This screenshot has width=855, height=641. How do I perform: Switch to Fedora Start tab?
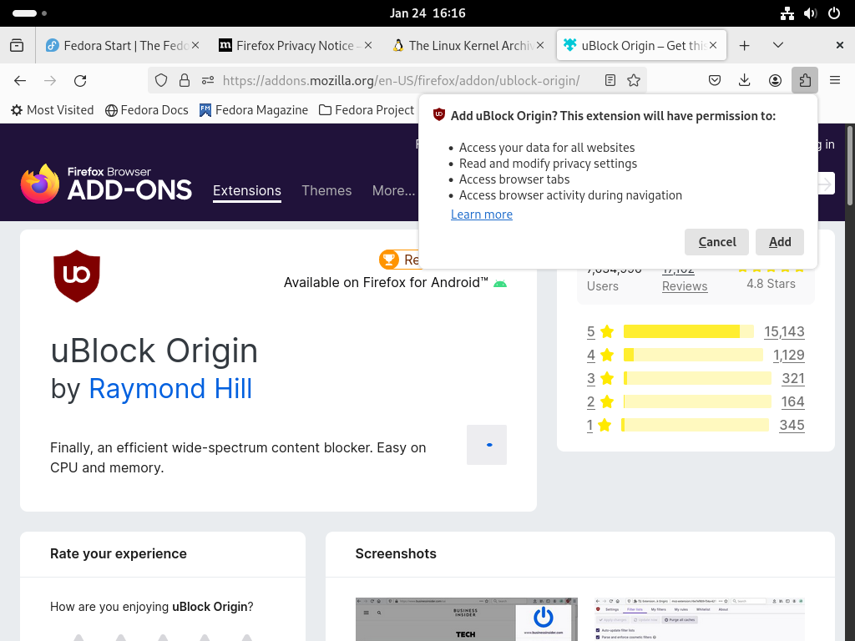(x=121, y=45)
